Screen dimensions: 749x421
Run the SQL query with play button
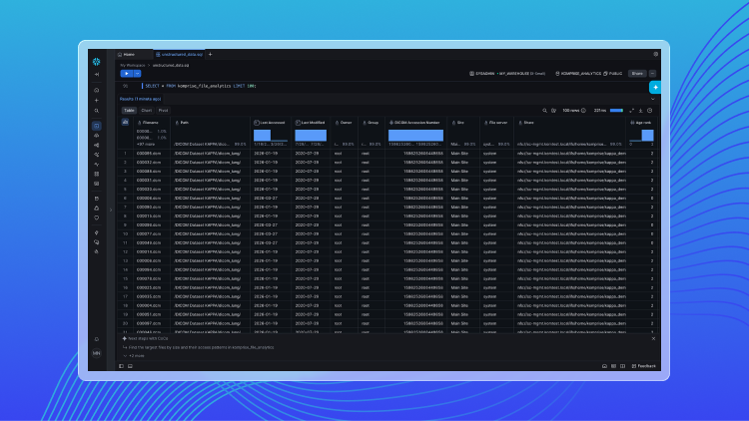point(127,74)
